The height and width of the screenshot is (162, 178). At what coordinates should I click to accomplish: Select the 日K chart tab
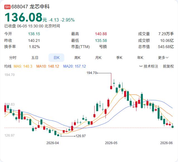[x=56, y=58]
